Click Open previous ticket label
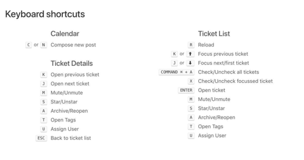 click(x=75, y=75)
